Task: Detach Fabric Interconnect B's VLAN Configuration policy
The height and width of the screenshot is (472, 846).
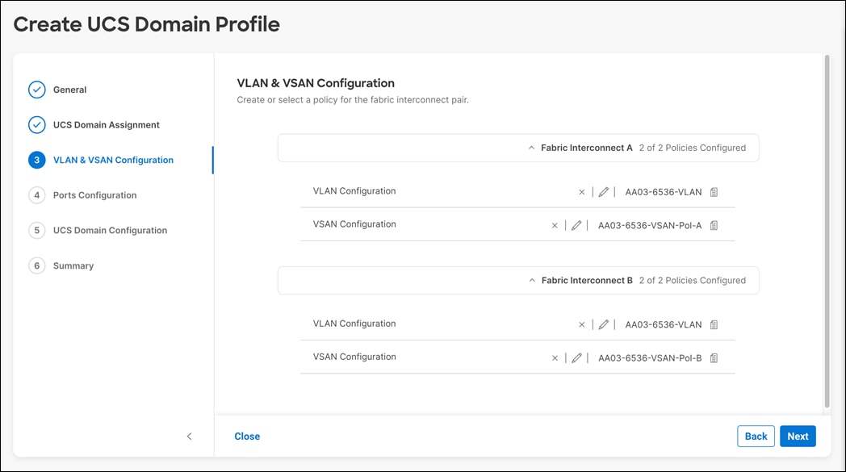Action: click(x=581, y=324)
